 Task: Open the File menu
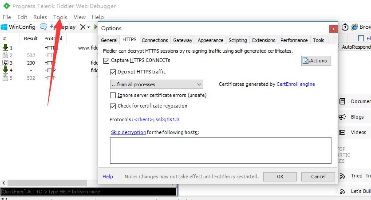[x=7, y=17]
